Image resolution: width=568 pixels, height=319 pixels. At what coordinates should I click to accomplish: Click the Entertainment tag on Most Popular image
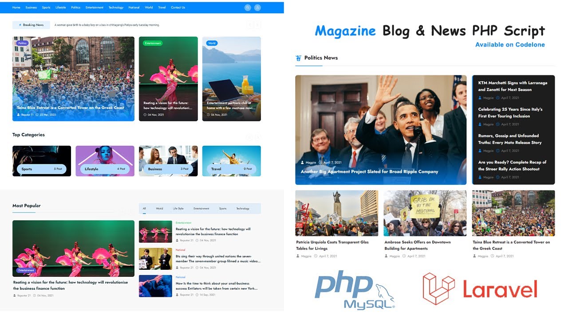[26, 270]
